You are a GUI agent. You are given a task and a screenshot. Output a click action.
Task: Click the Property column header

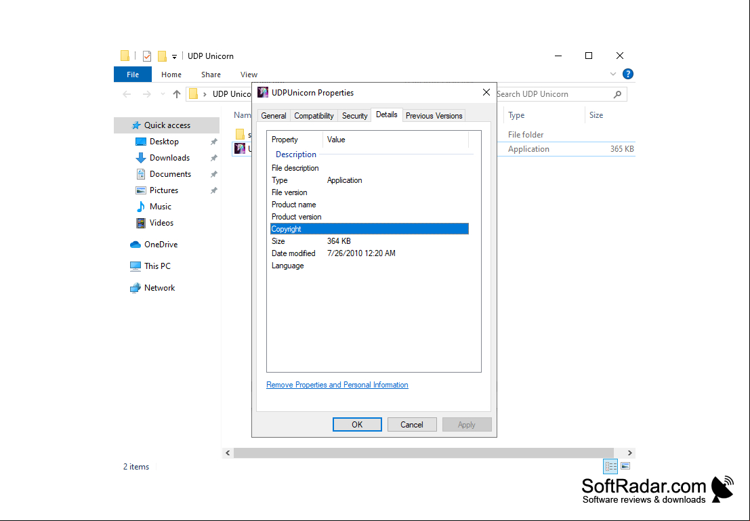tap(295, 140)
